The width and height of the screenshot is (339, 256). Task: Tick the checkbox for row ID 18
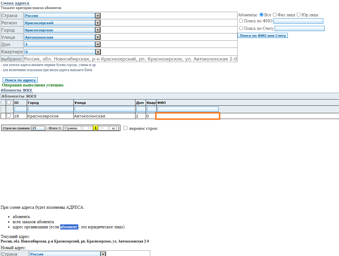(9, 116)
